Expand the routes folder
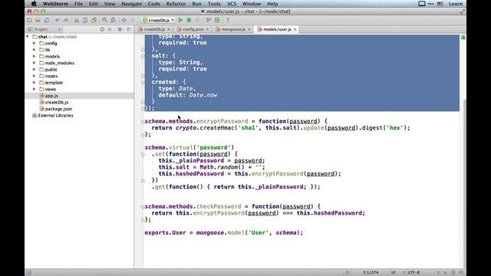491x276 pixels. 34,77
